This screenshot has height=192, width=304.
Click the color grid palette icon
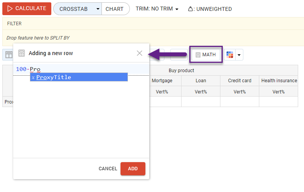[x=230, y=55]
